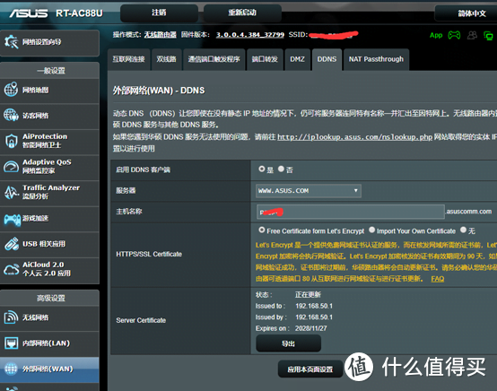
Task: Open the Wireless settings icon
Action: coord(11,317)
